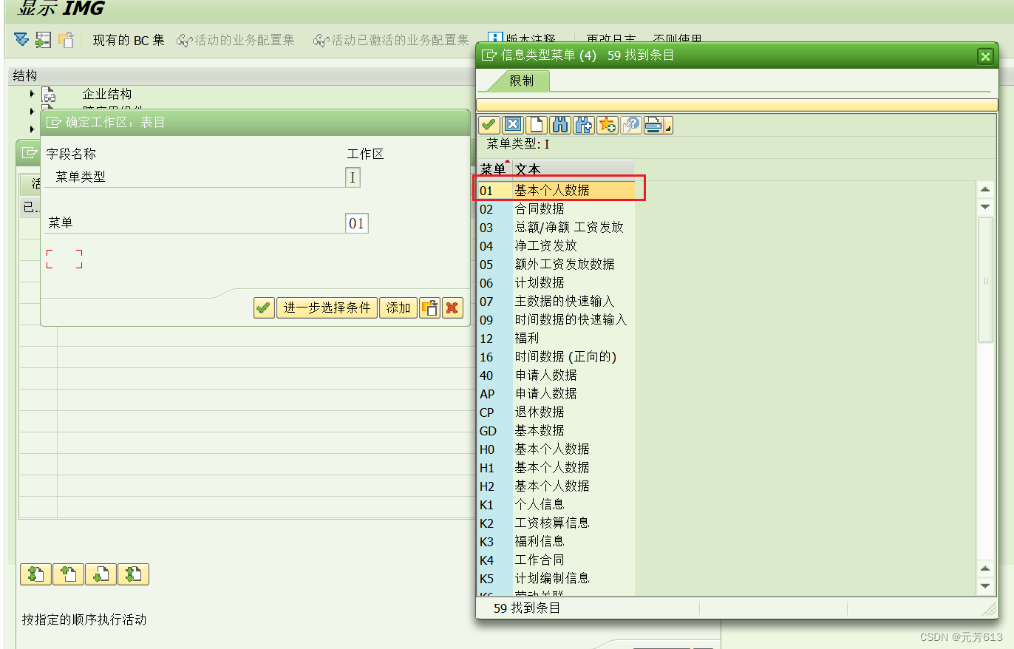1014x649 pixels.
Task: Select row H1 基本个人数据
Action: (x=556, y=468)
